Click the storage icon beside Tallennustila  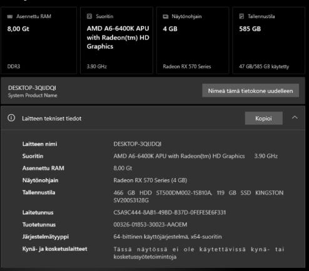pyautogui.click(x=241, y=16)
